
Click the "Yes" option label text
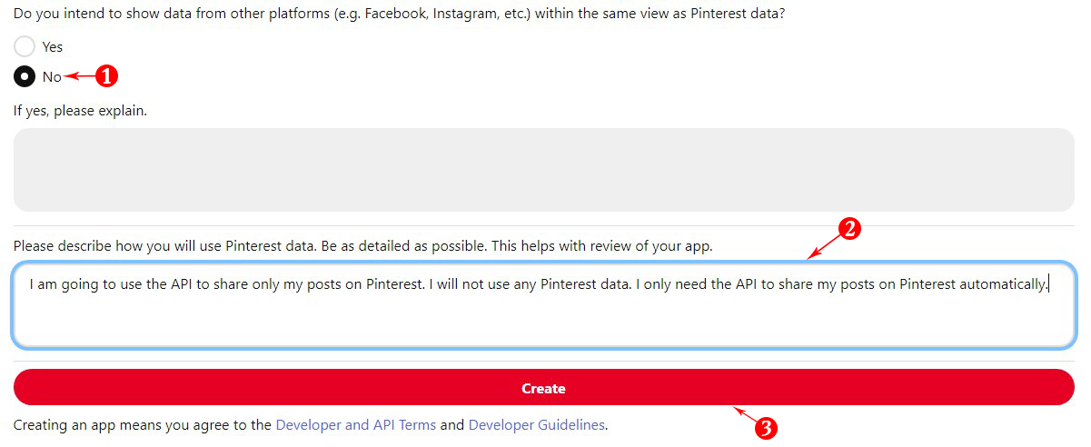point(53,46)
